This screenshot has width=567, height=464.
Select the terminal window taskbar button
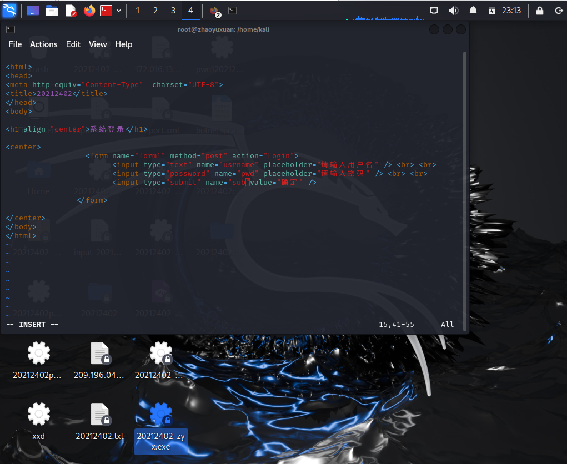[x=233, y=11]
